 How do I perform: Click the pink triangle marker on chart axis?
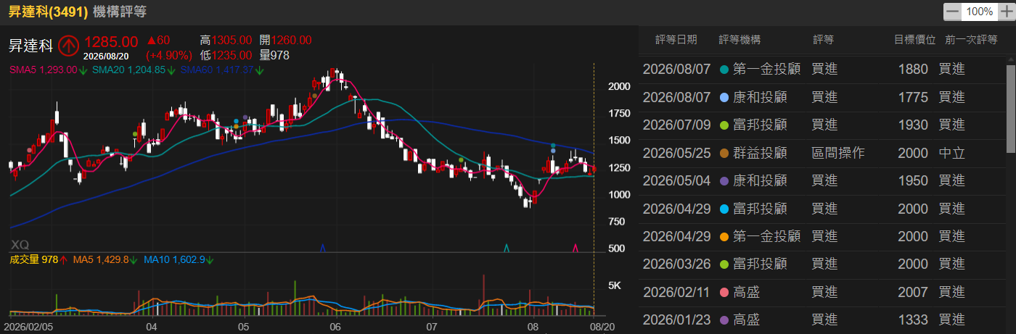point(575,249)
